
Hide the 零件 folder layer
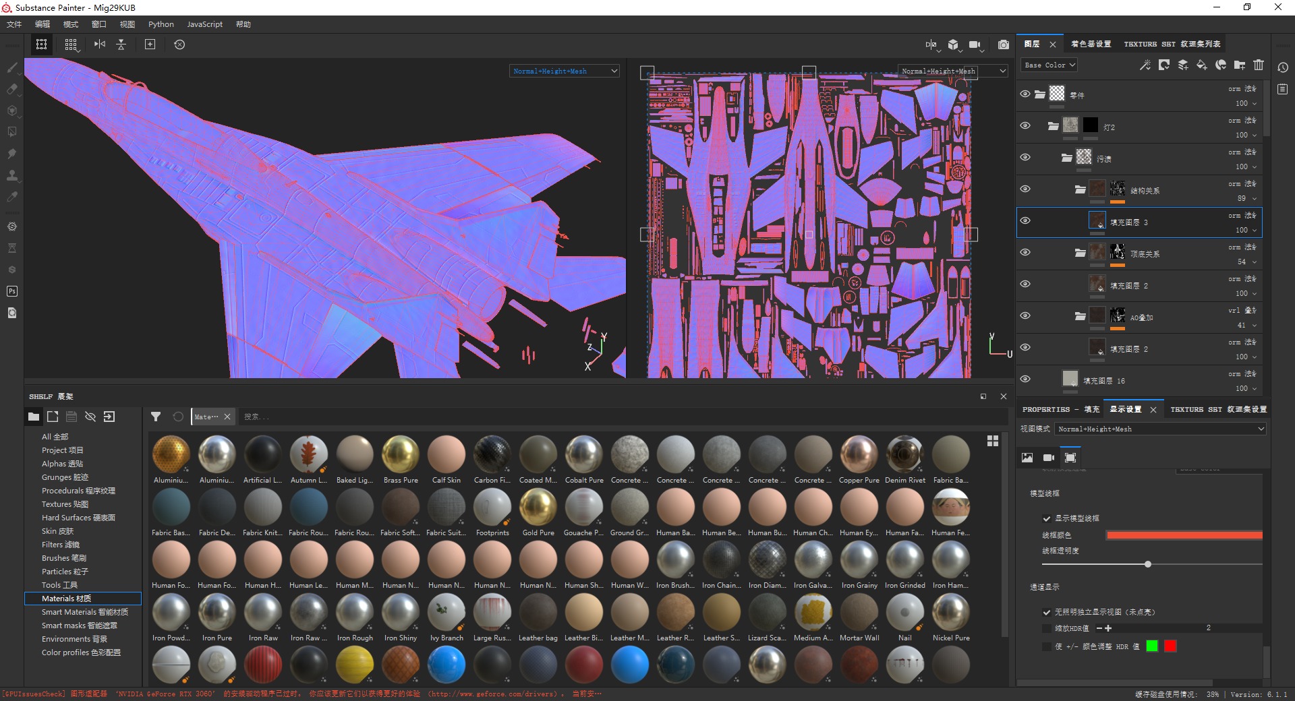(1025, 94)
